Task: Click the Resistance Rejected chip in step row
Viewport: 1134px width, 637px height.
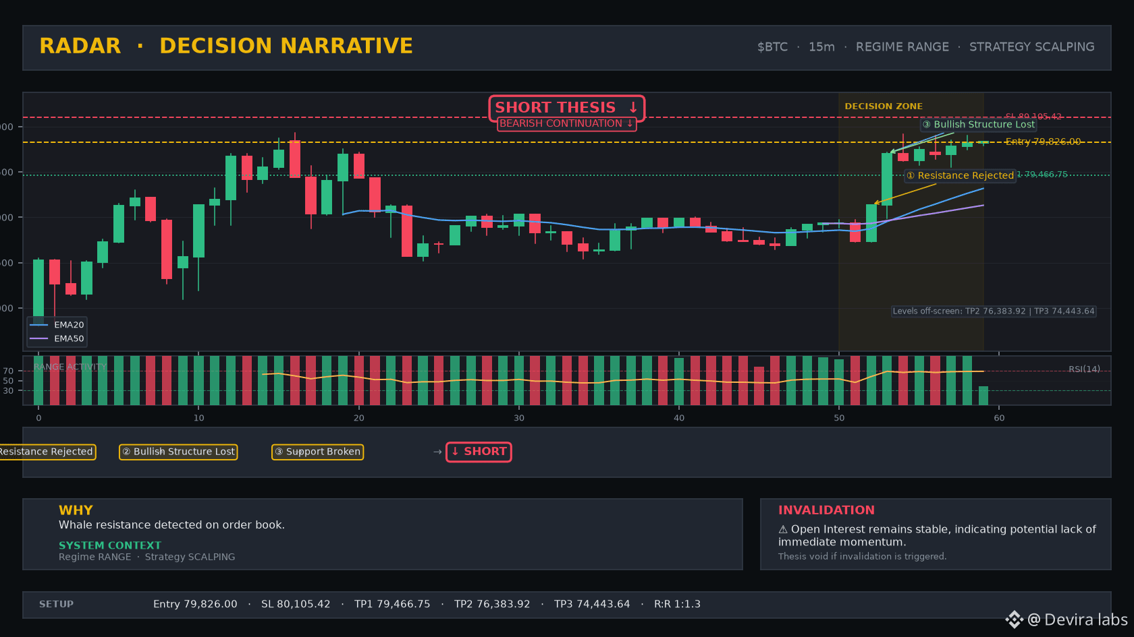Action: (x=47, y=452)
